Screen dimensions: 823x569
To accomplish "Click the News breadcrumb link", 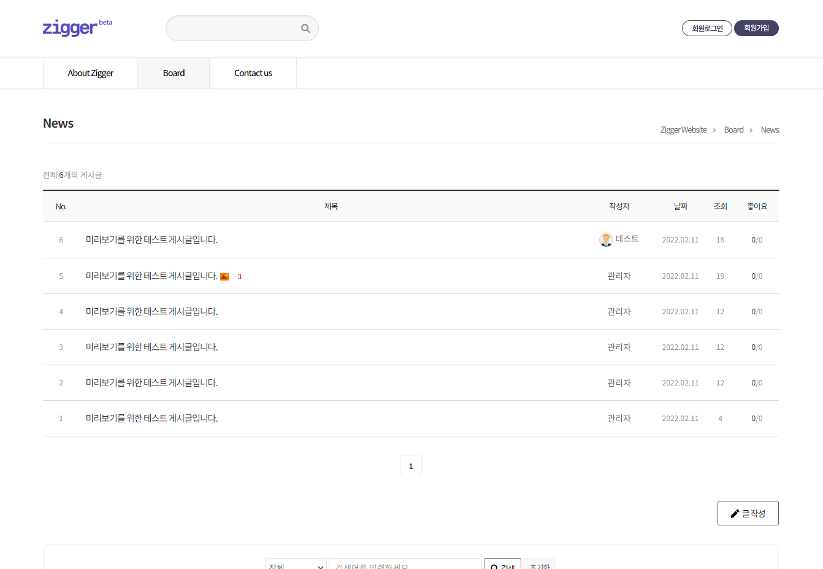I will coord(770,130).
